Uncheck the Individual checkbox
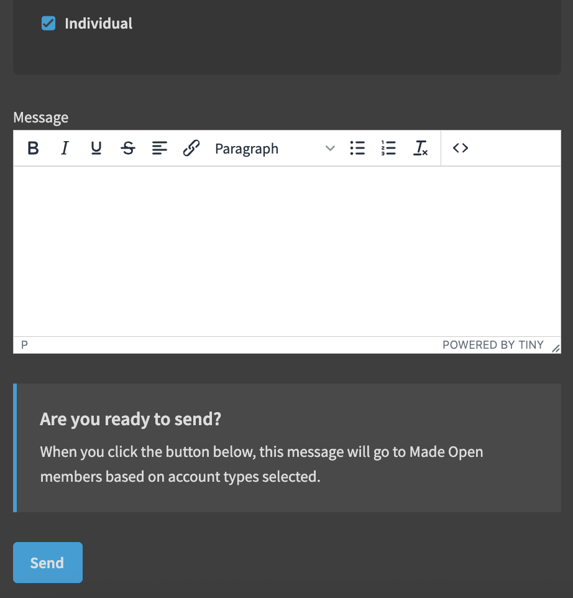Image resolution: width=573 pixels, height=598 pixels. click(x=48, y=24)
